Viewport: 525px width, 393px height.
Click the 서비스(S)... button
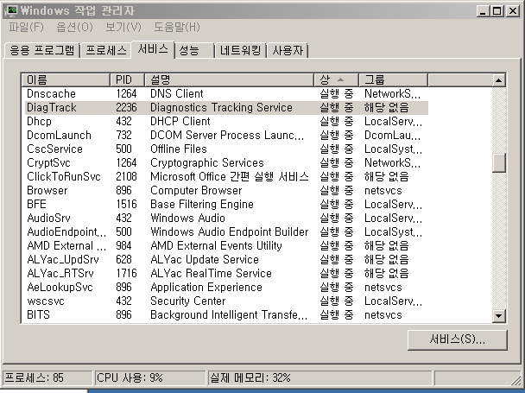[458, 339]
